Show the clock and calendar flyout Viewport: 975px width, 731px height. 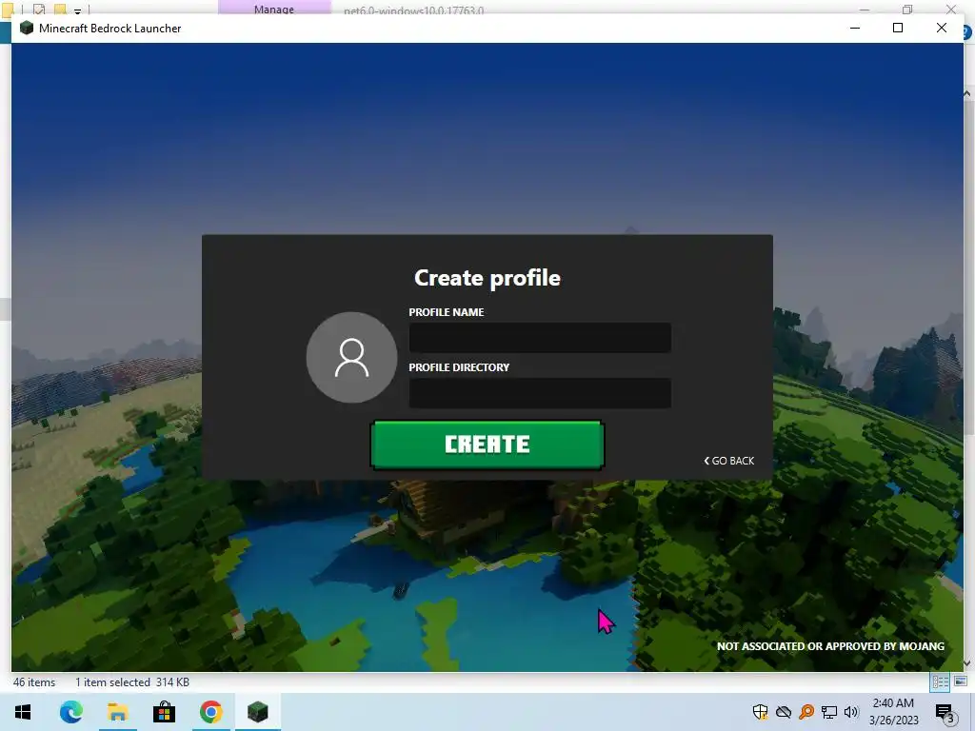[x=893, y=712]
